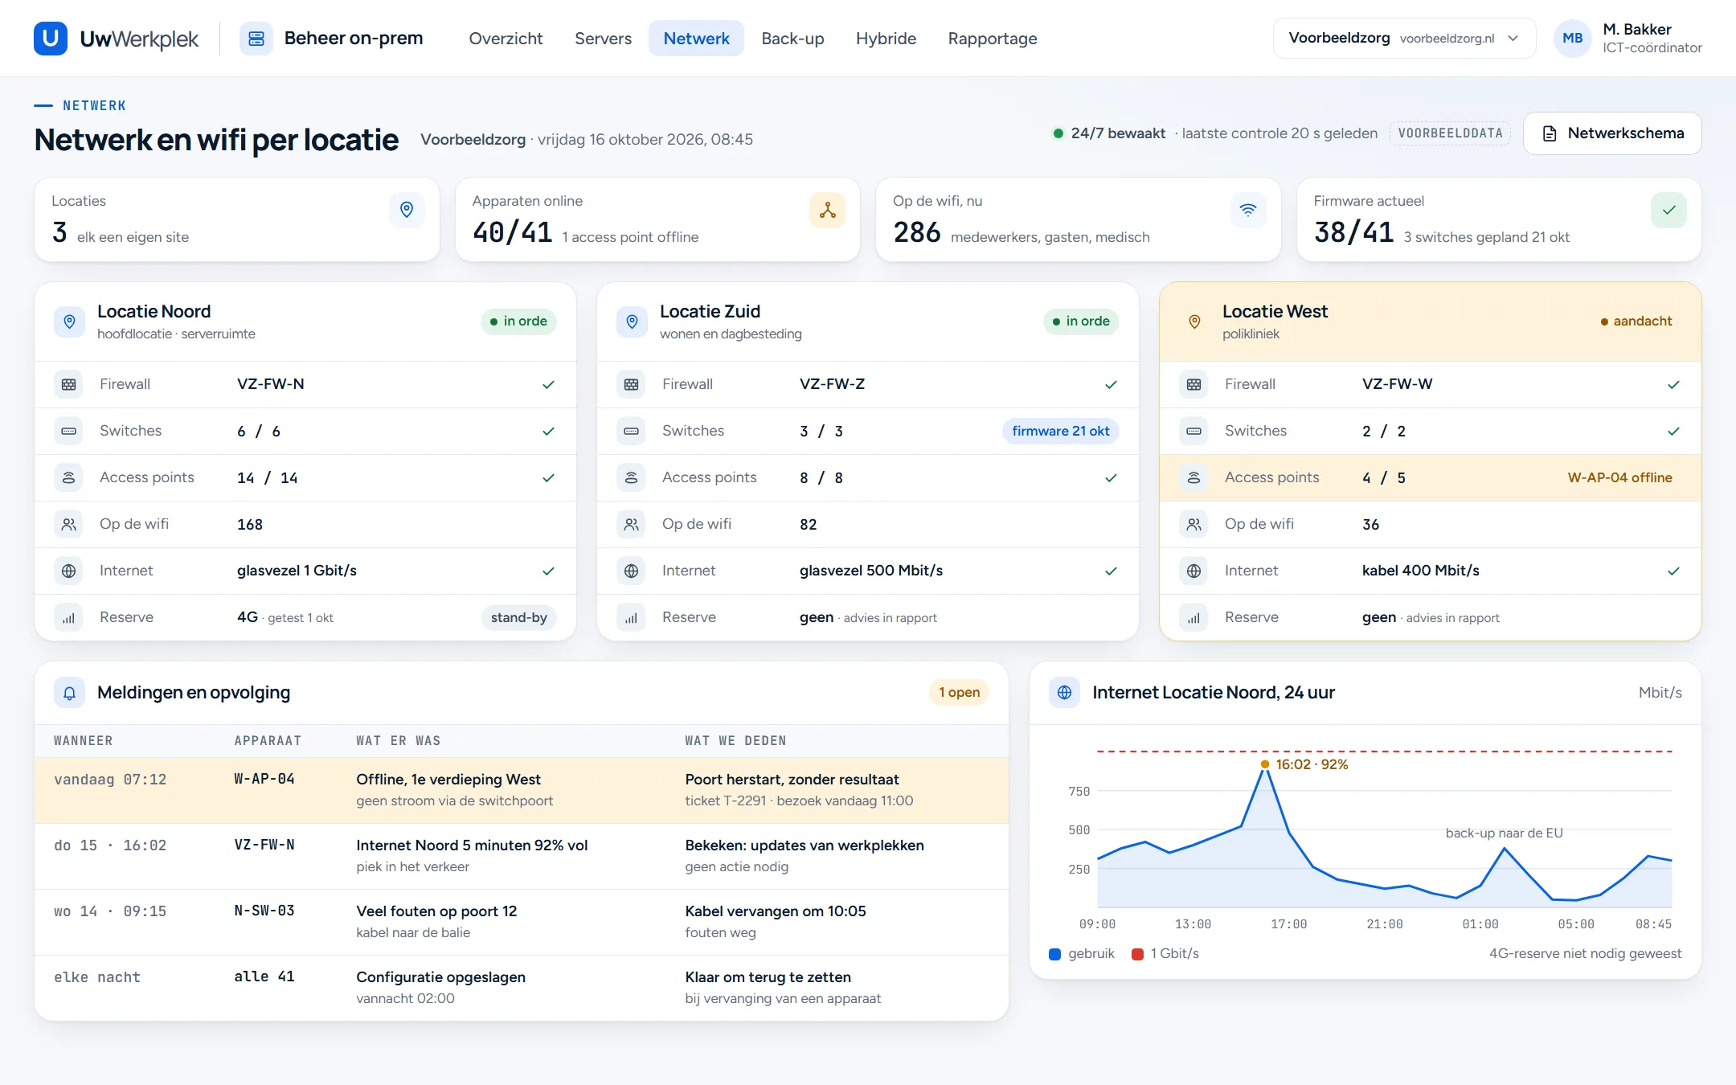Click the Locatie West pin icon
Screen dimensions: 1736x1085
click(1194, 321)
